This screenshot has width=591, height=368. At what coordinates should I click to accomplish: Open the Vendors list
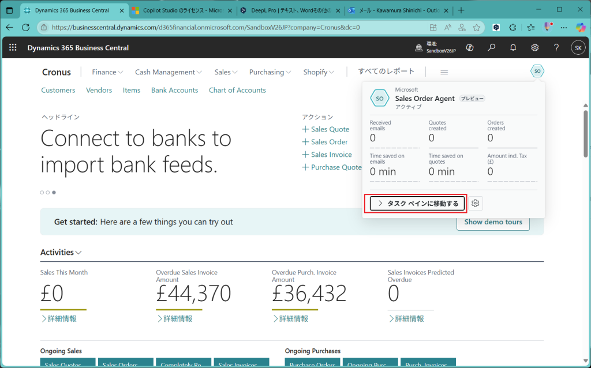tap(99, 90)
